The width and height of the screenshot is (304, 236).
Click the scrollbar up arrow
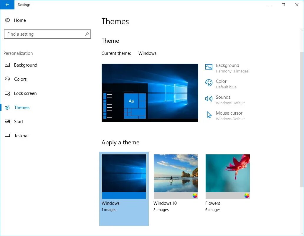302,30
